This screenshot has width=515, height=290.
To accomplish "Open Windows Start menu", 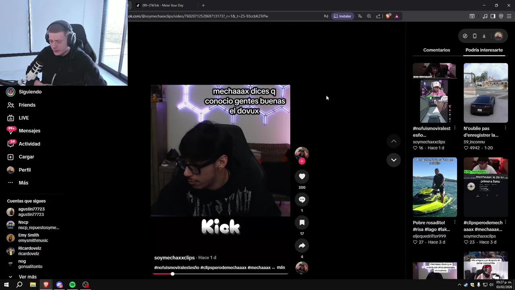I will pyautogui.click(x=6, y=285).
